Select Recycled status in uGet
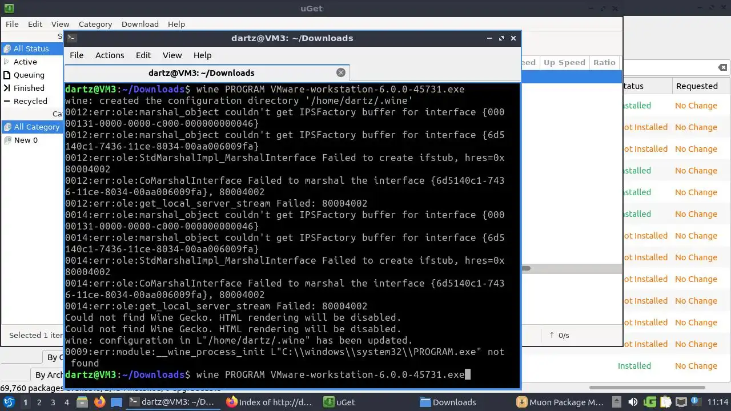 (33, 101)
